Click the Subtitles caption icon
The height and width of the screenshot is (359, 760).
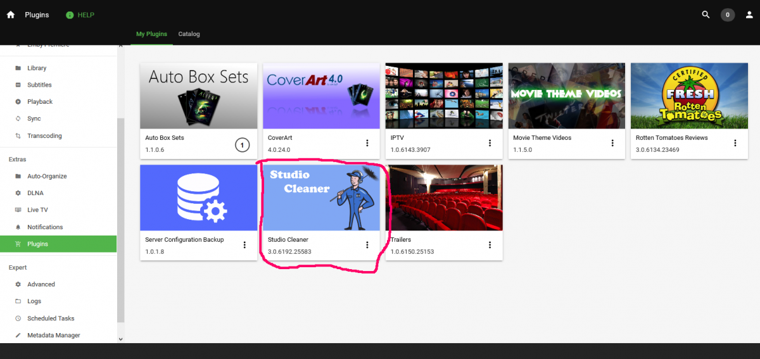(18, 85)
